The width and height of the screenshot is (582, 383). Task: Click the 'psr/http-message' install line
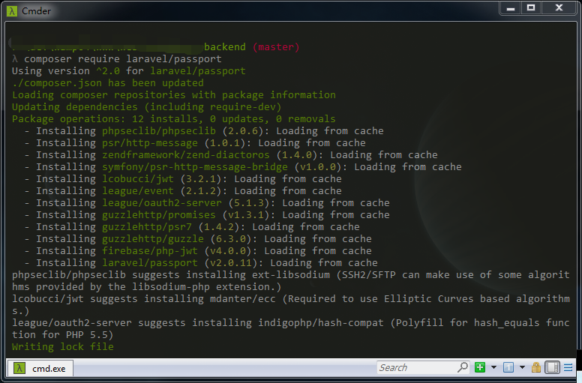coord(195,142)
